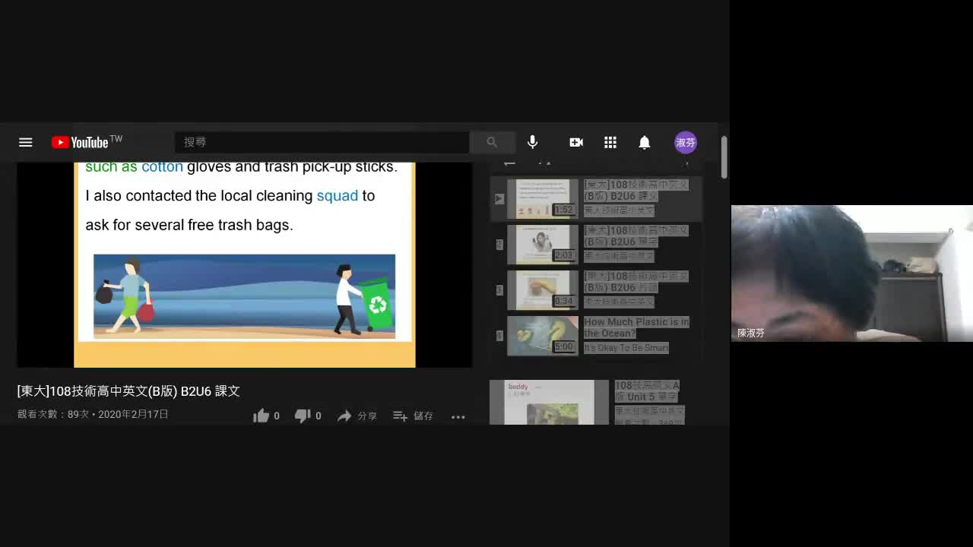Open the YouTube apps grid
Screen dimensions: 973x547
610,142
